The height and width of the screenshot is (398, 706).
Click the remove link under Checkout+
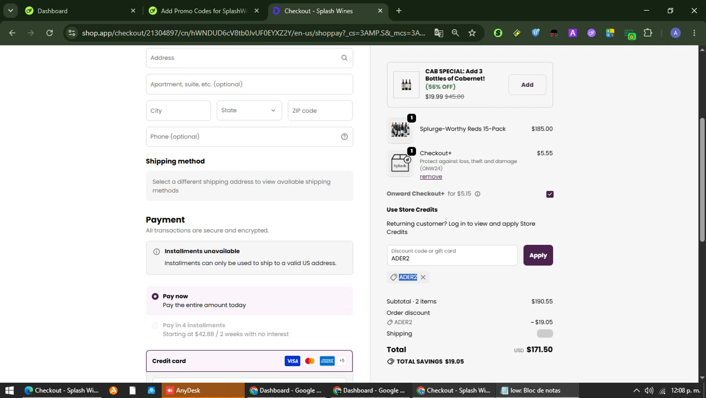pos(431,177)
